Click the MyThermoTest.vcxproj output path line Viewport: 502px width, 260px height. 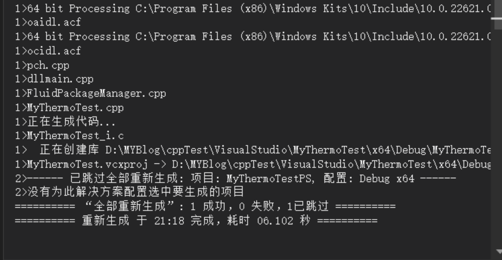[253, 164]
